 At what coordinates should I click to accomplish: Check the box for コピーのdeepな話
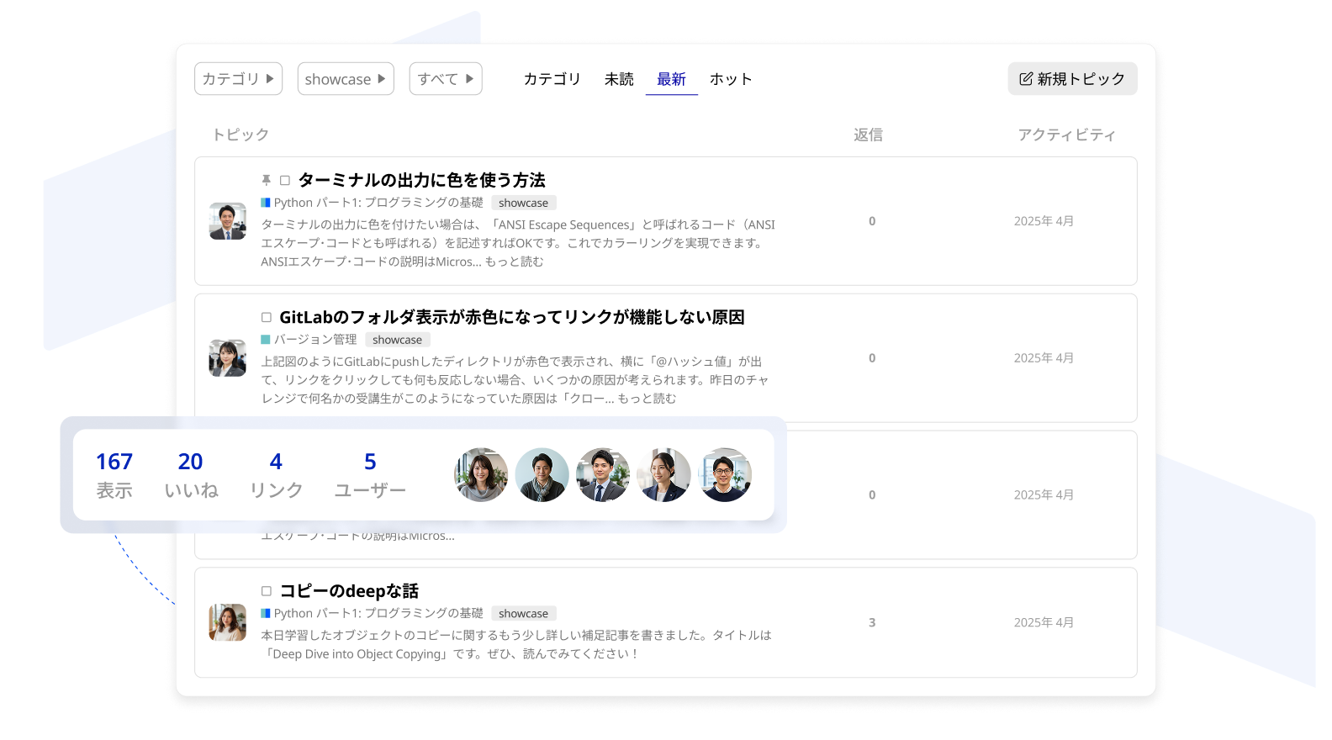coord(267,591)
